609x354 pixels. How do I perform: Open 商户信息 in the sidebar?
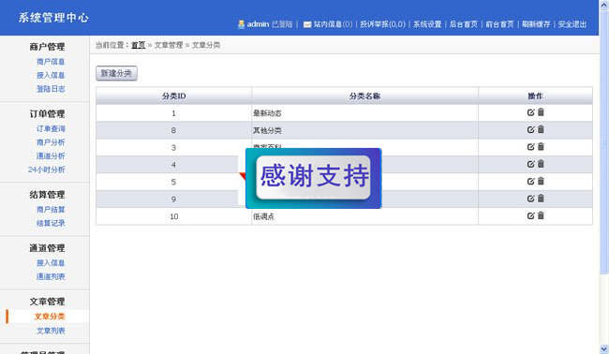coord(51,61)
